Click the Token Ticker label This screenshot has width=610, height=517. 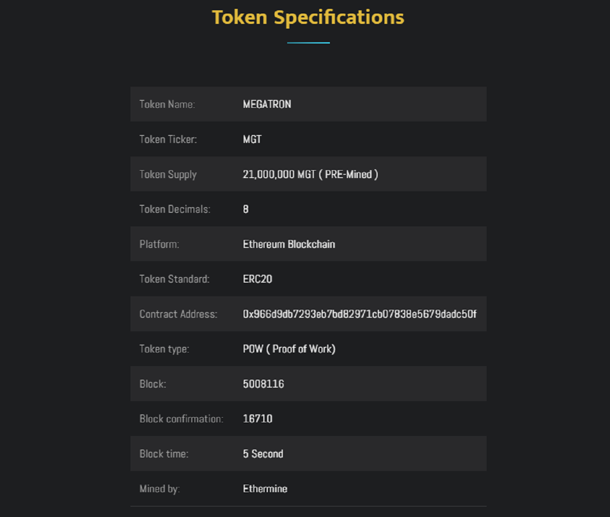[x=168, y=139]
